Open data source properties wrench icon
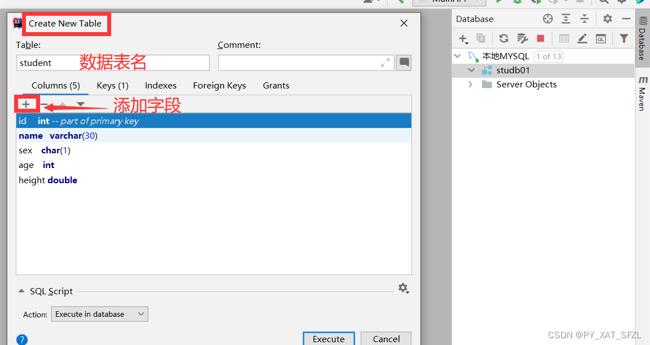The image size is (650, 345). (522, 38)
